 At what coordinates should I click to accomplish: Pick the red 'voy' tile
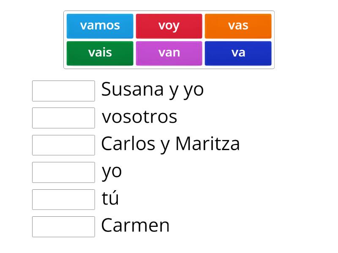tap(169, 26)
